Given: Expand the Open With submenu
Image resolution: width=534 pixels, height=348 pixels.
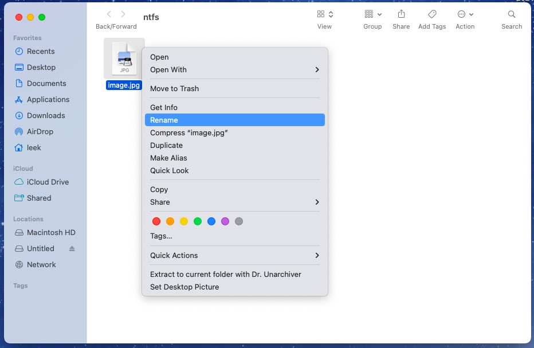Looking at the screenshot, I should pos(235,70).
